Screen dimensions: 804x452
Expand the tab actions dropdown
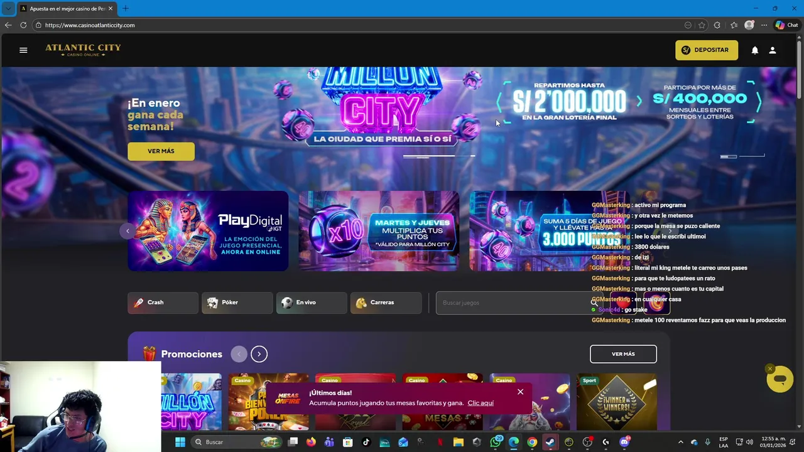pos(8,9)
